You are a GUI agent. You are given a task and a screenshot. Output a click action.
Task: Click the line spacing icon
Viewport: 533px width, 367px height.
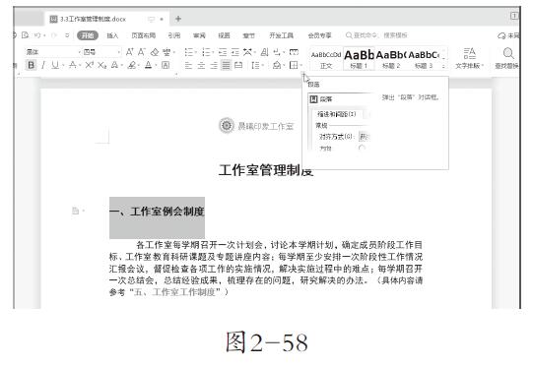[x=255, y=65]
